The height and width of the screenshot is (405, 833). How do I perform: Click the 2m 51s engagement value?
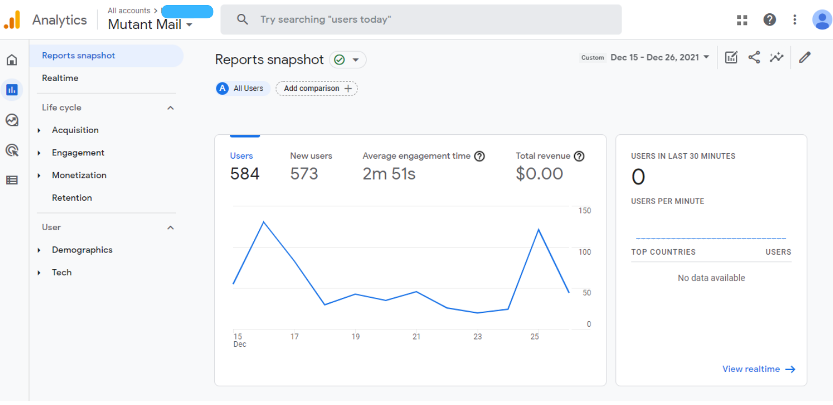point(389,174)
